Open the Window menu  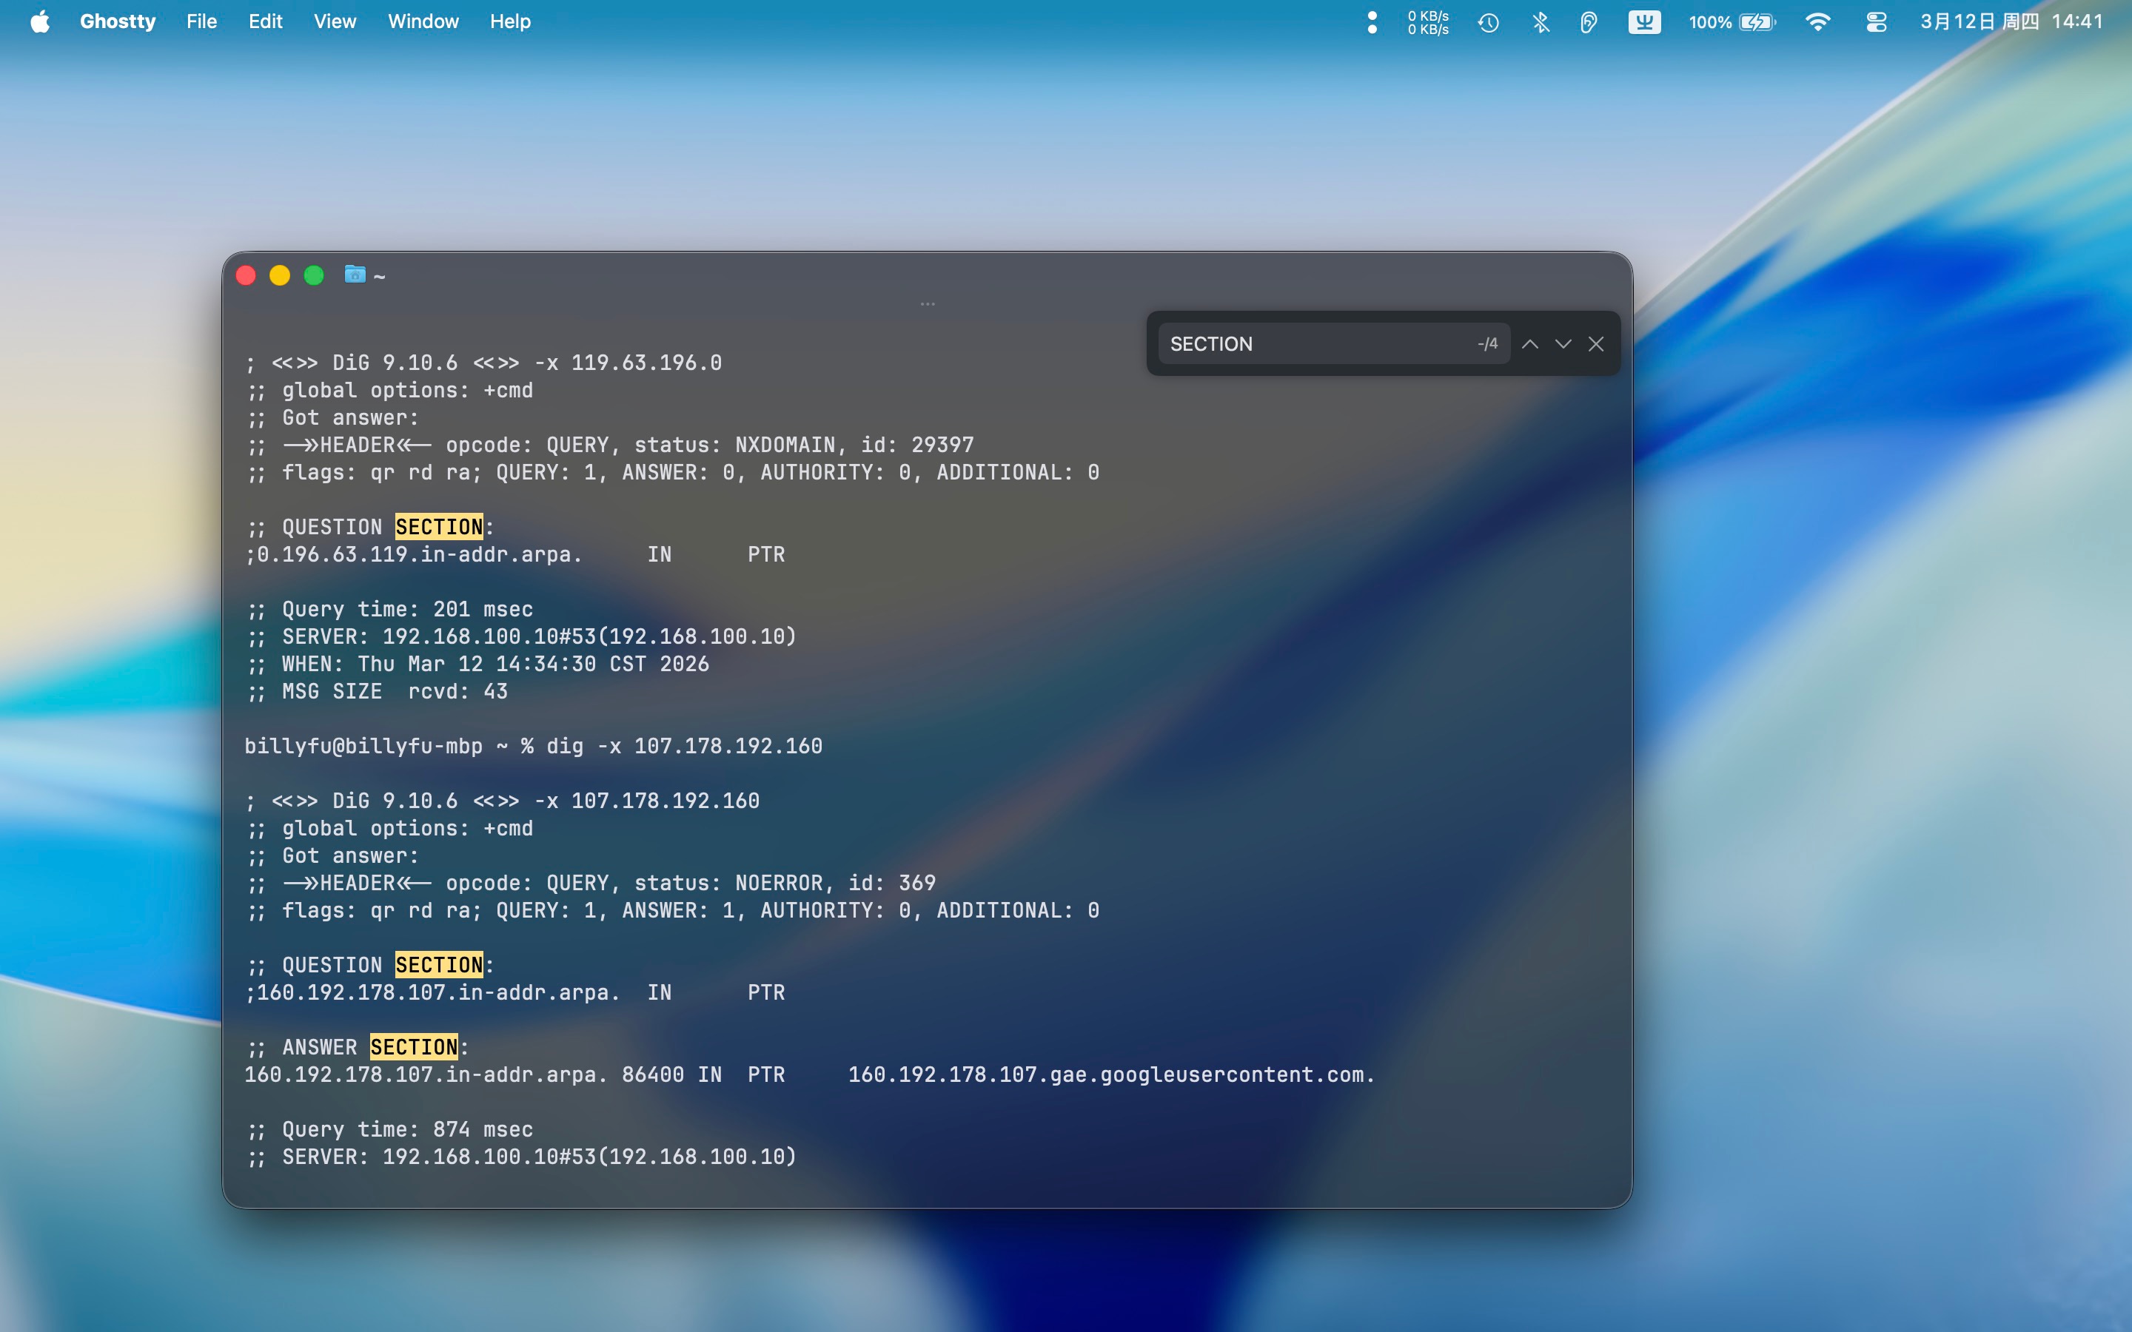pyautogui.click(x=423, y=22)
